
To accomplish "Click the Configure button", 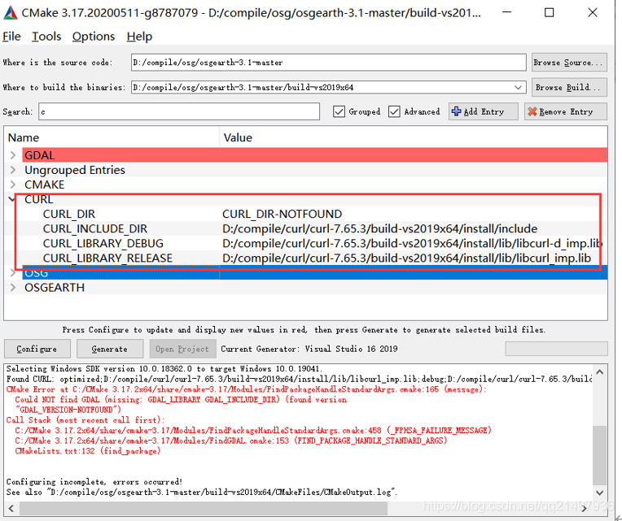I will pos(37,349).
